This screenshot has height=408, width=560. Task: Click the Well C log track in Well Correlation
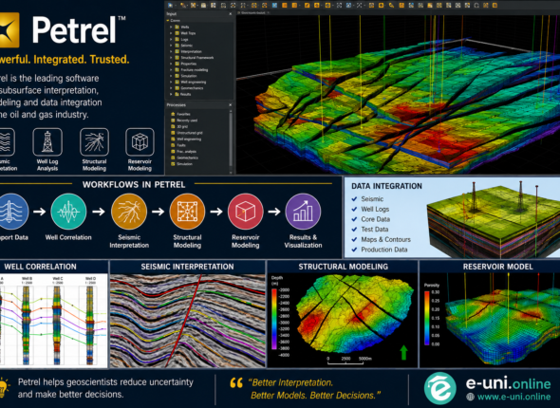(x=58, y=325)
